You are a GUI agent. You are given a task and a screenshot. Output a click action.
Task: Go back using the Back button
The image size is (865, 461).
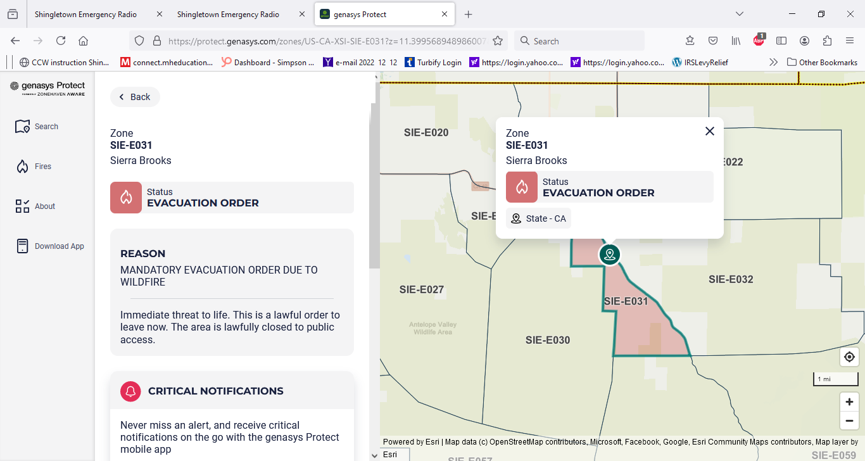point(135,97)
